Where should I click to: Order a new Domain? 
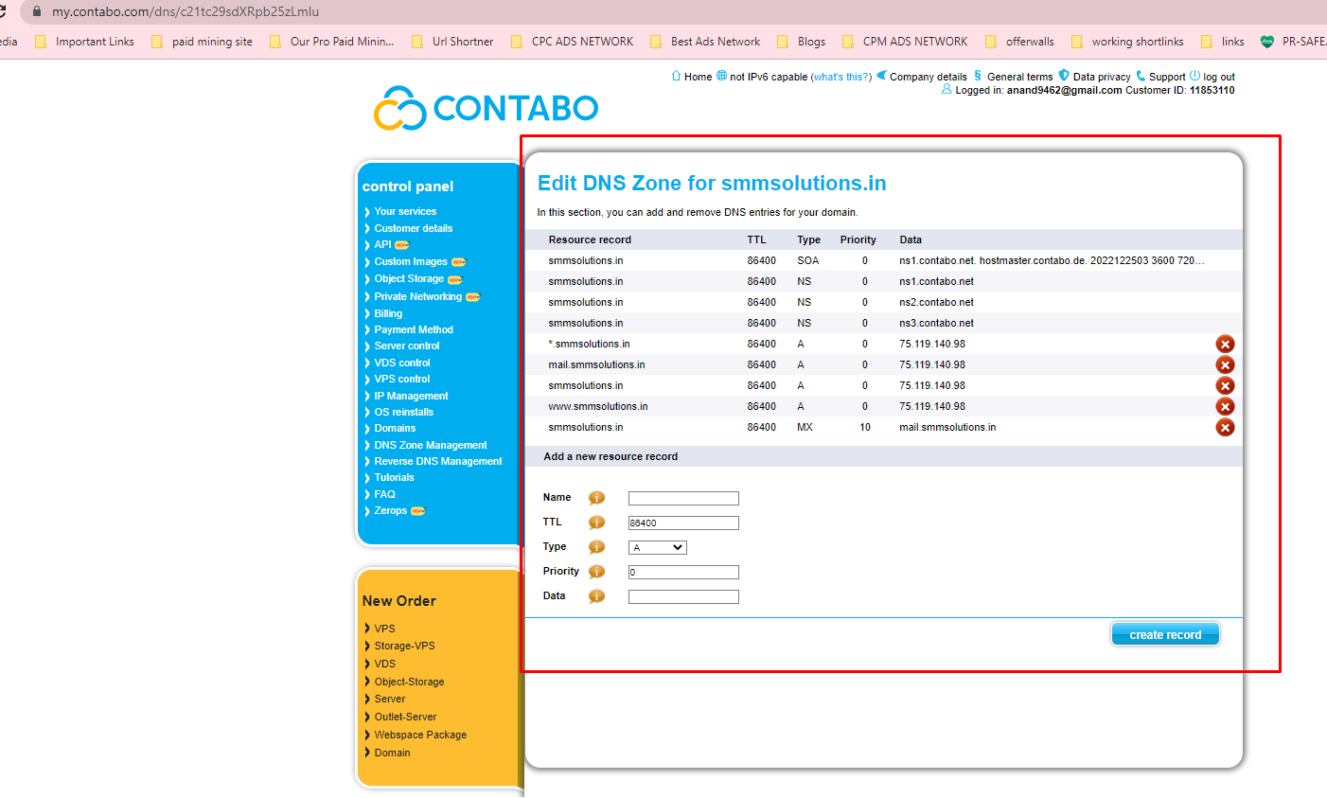(392, 753)
